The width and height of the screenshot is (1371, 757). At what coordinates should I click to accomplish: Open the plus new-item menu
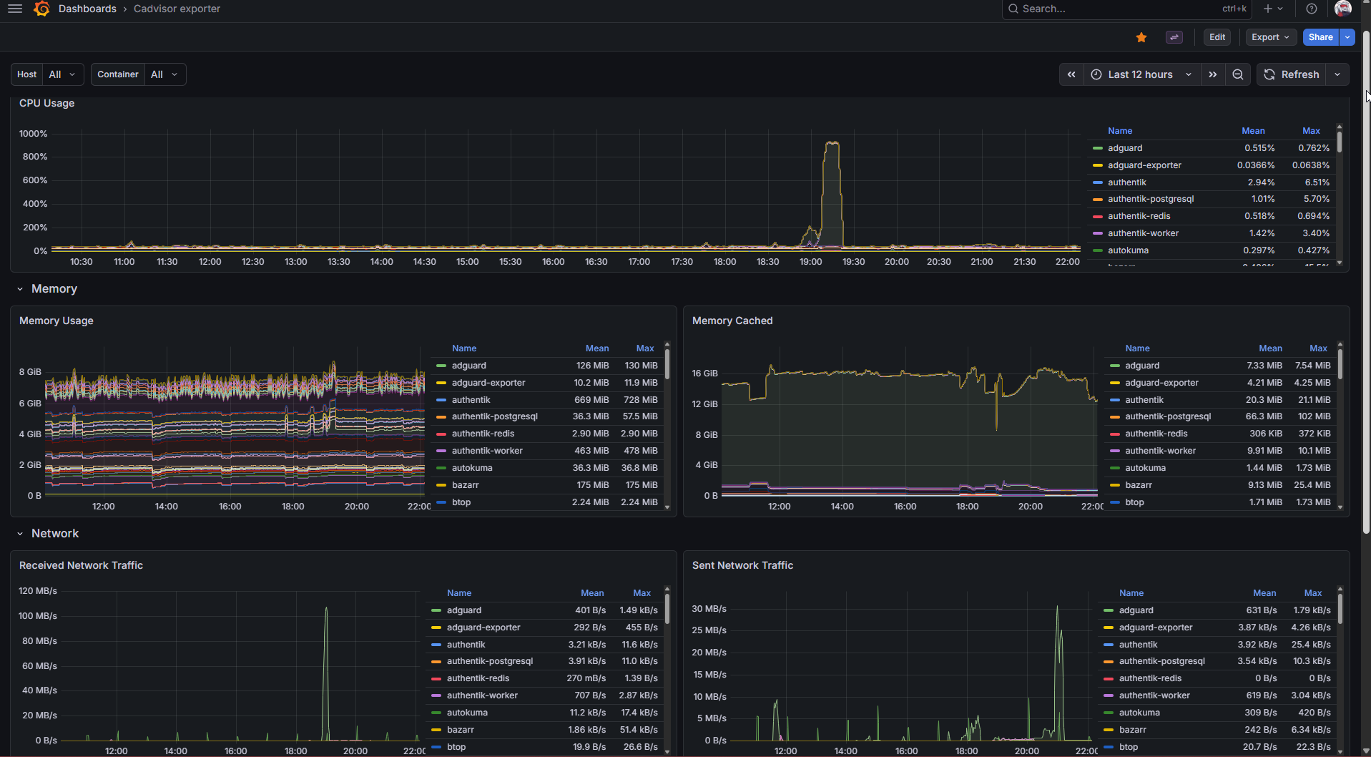(x=1273, y=9)
